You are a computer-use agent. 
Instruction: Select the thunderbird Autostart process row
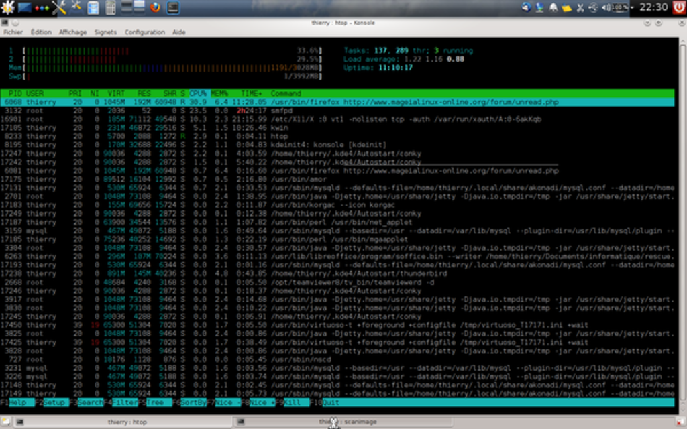[337, 273]
